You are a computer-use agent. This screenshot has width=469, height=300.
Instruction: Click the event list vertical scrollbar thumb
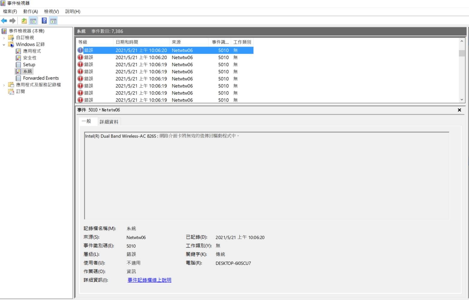pyautogui.click(x=462, y=53)
